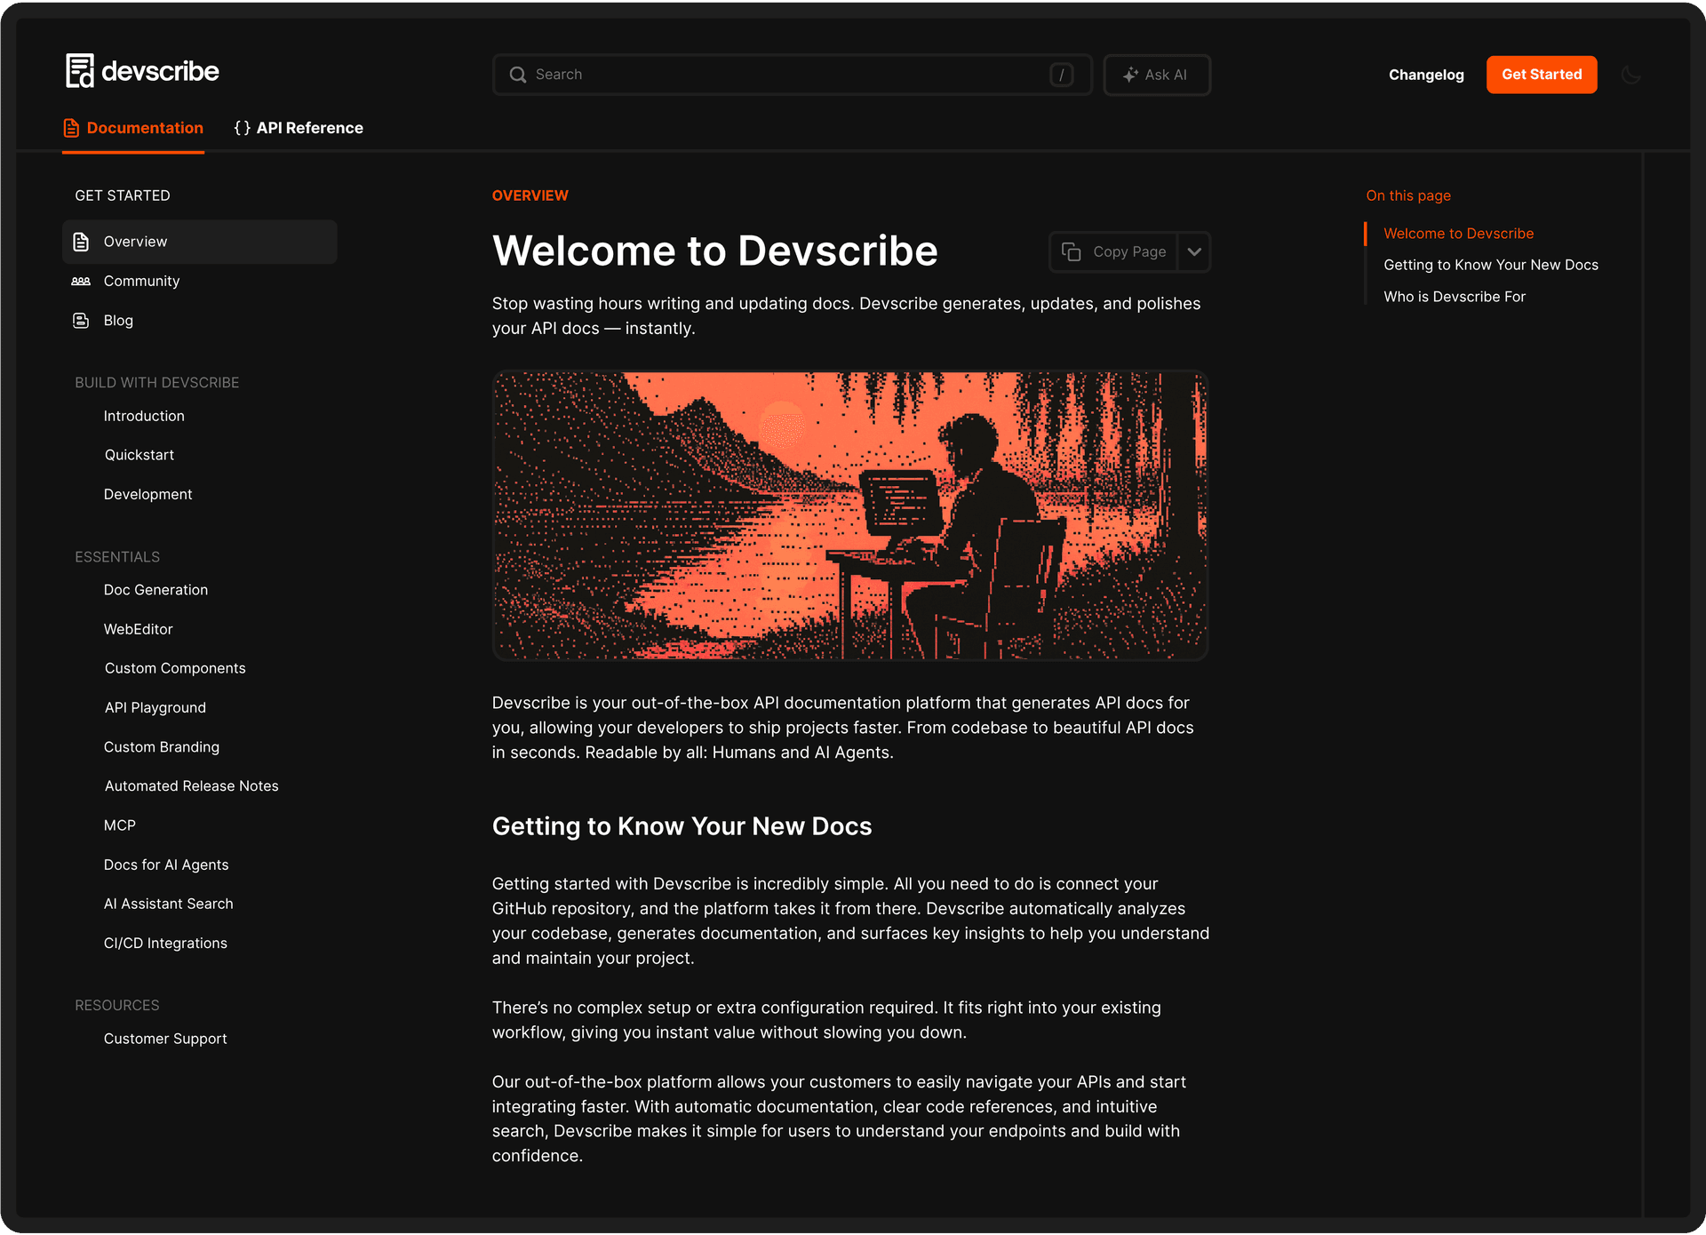This screenshot has width=1706, height=1235.
Task: Switch theme via the crescent toggle at top right
Action: point(1631,75)
